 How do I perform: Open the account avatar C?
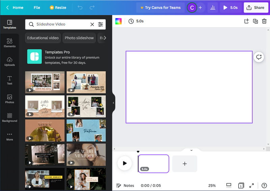click(x=192, y=7)
